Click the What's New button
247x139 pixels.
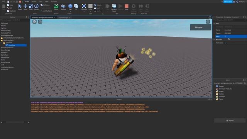coord(228,2)
